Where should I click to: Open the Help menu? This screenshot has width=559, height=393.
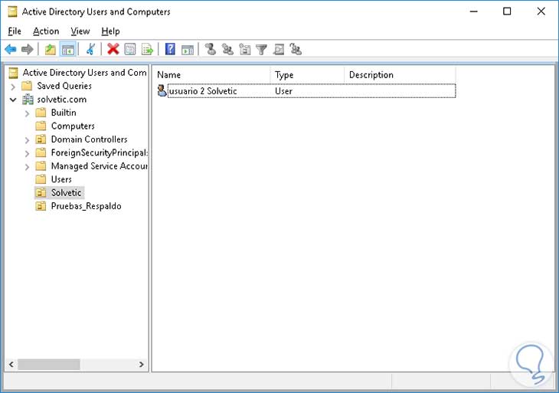pos(110,31)
